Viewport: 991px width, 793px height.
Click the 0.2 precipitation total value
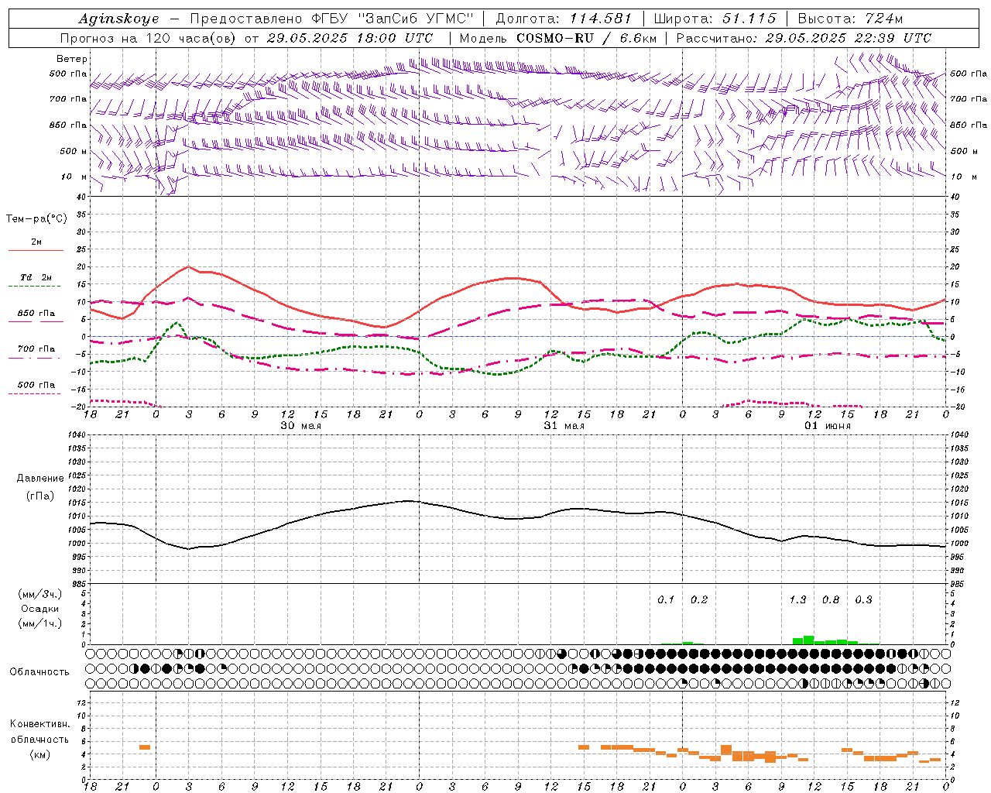click(x=699, y=599)
